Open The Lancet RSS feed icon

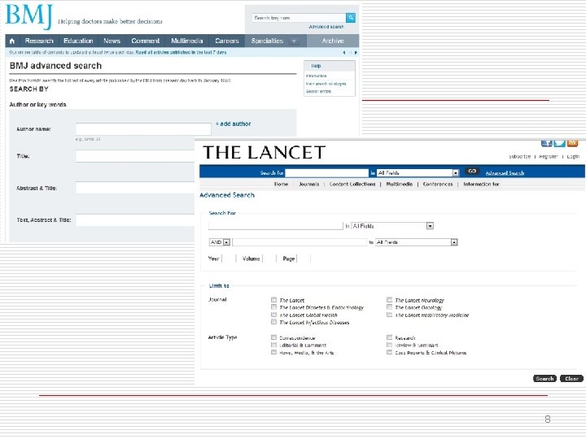tap(572, 143)
